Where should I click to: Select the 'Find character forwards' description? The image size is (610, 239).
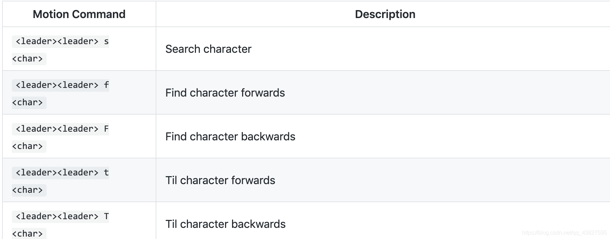225,93
